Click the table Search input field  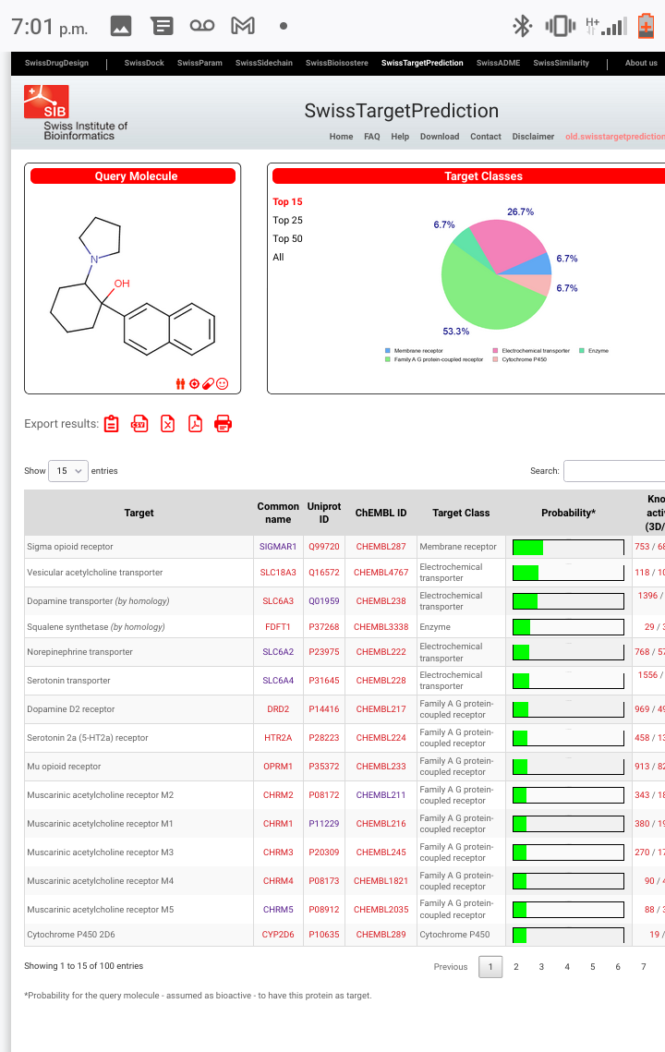tap(614, 471)
